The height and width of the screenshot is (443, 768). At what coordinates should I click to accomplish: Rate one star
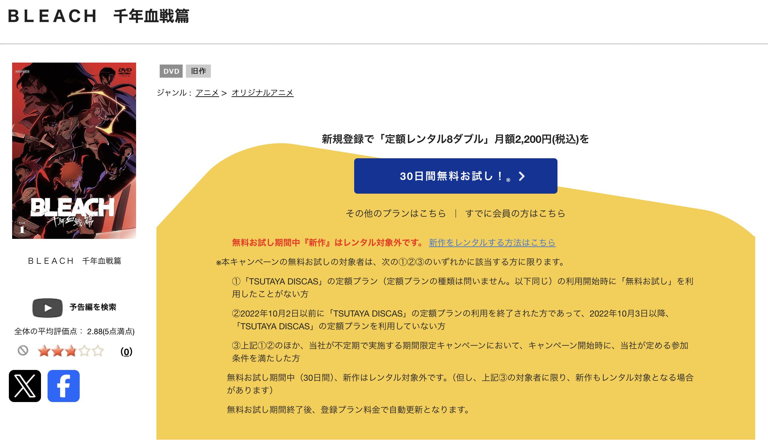[44, 351]
